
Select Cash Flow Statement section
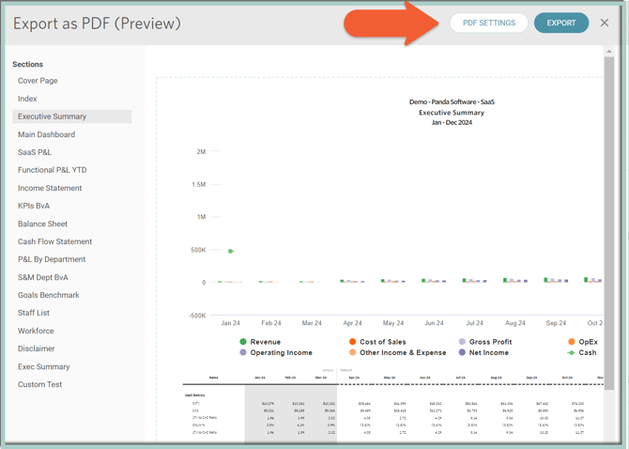(x=54, y=241)
